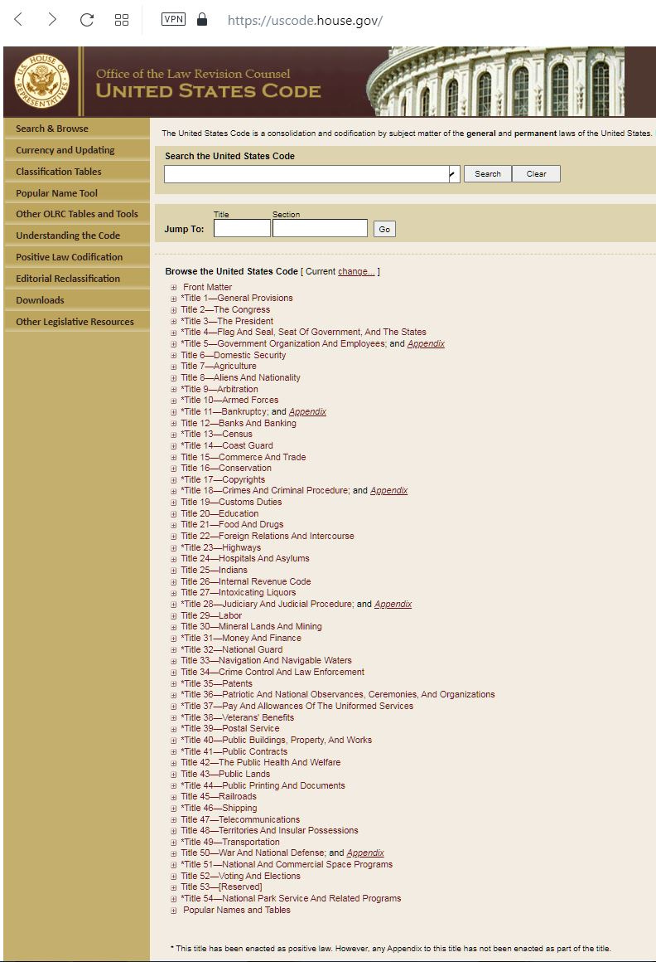Click the Capitol dome banner image
Screen dimensions: 656x962
pyautogui.click(x=495, y=81)
